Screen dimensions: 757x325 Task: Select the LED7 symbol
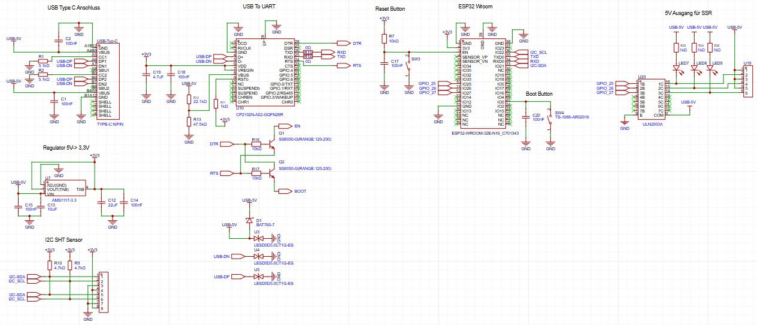677,69
